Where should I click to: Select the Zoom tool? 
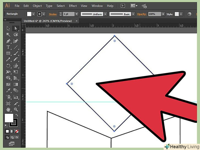tap(16, 109)
